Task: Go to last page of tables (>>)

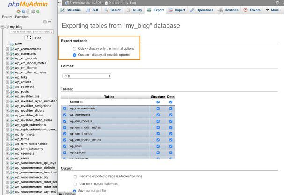Action: (40, 38)
